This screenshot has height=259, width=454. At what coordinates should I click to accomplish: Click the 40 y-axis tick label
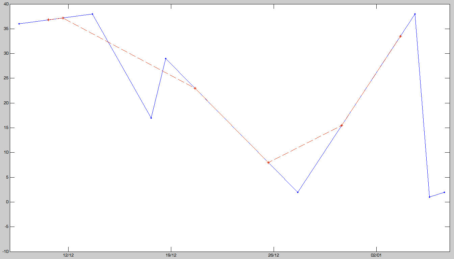(x=8, y=5)
